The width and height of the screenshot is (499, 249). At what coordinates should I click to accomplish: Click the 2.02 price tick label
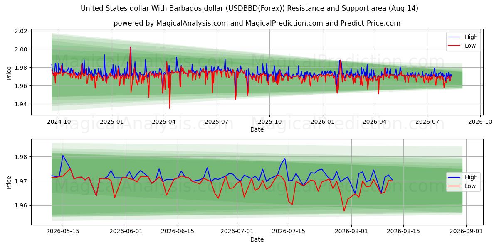pos(21,31)
